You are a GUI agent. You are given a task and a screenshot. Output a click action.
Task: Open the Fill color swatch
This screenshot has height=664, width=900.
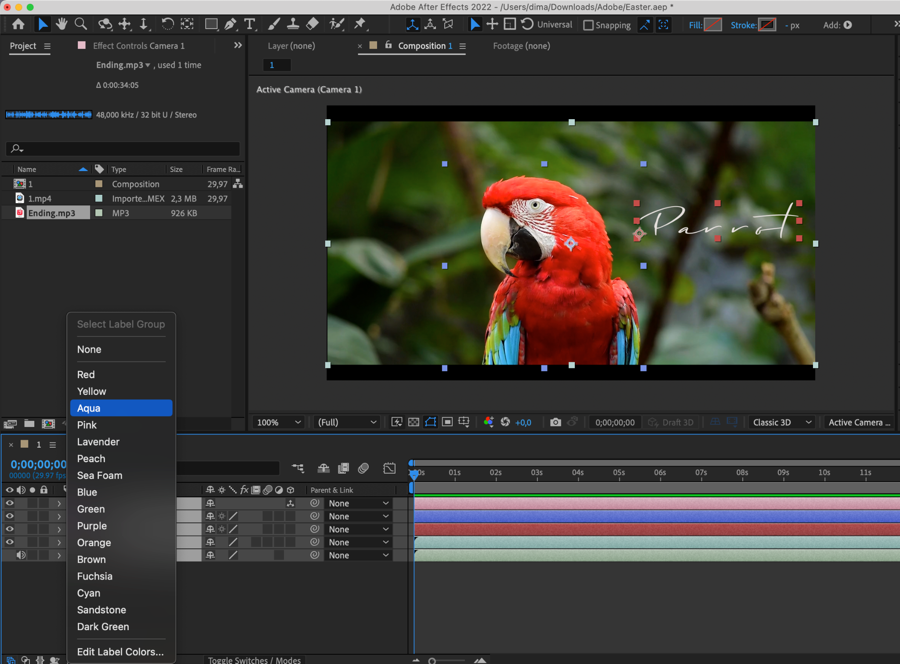click(x=713, y=25)
